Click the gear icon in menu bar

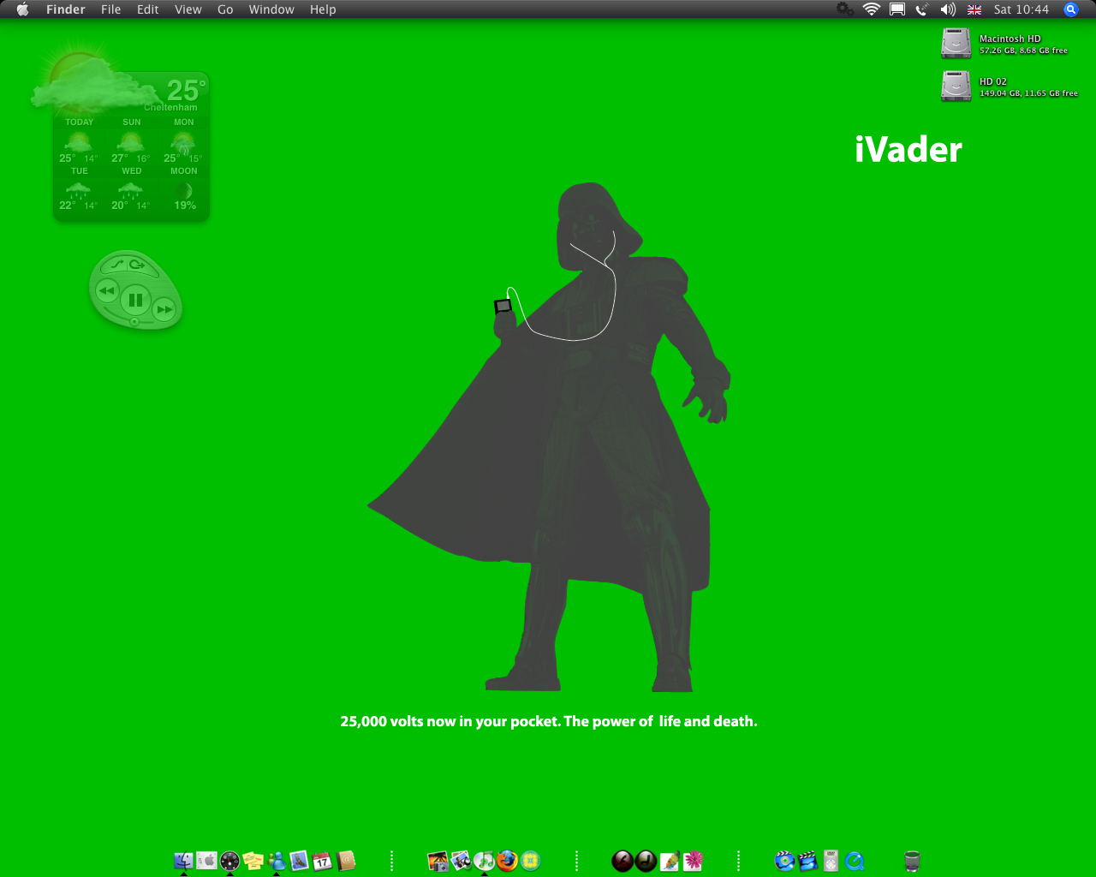coord(845,9)
